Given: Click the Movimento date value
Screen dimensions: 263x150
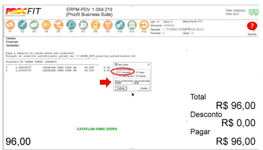Looking at the screenshot, I should click(169, 26).
